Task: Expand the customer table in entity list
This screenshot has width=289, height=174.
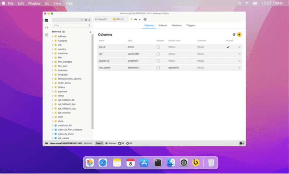Action: tap(52, 53)
